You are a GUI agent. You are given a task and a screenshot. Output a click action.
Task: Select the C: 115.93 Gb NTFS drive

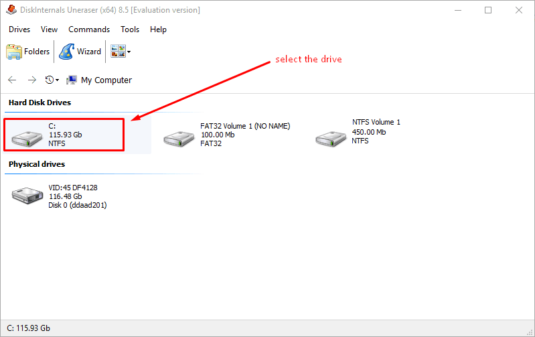64,135
